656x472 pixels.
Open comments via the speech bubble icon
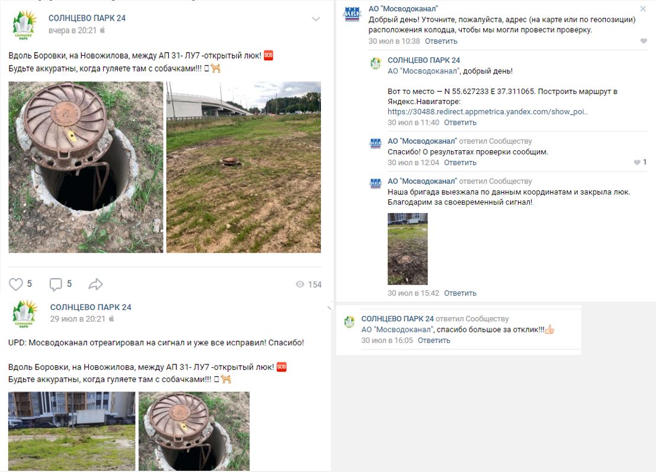pos(56,285)
